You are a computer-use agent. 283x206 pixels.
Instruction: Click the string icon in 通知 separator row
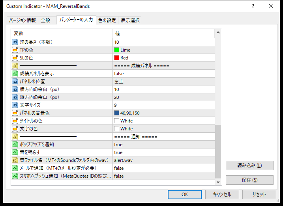15,137
